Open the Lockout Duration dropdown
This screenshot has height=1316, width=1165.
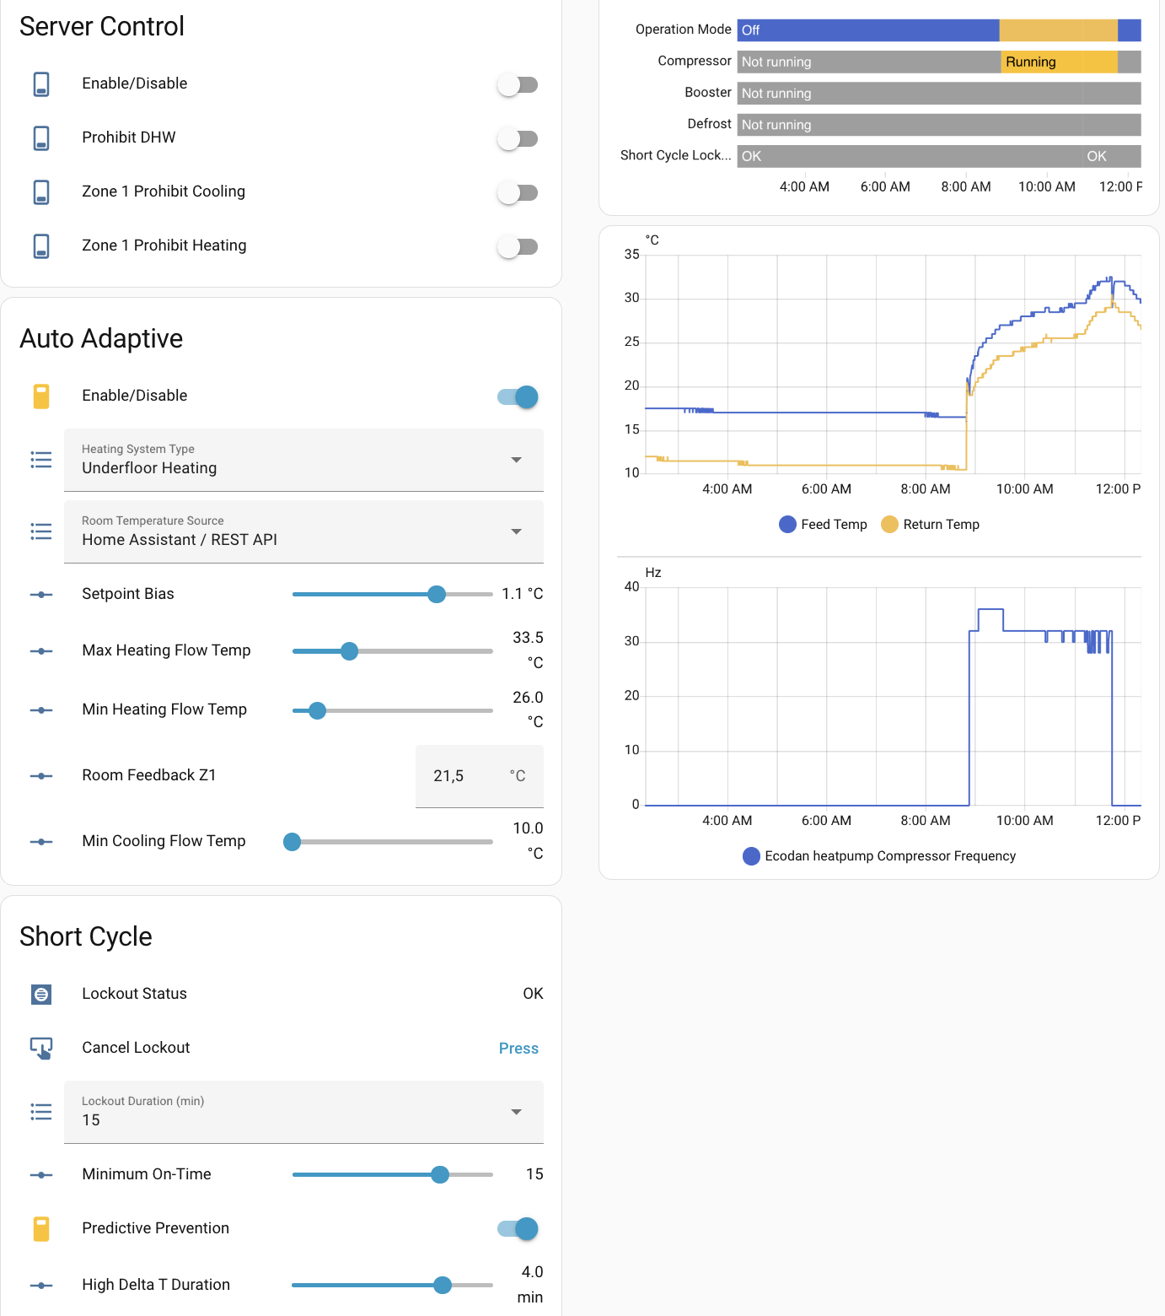303,1112
